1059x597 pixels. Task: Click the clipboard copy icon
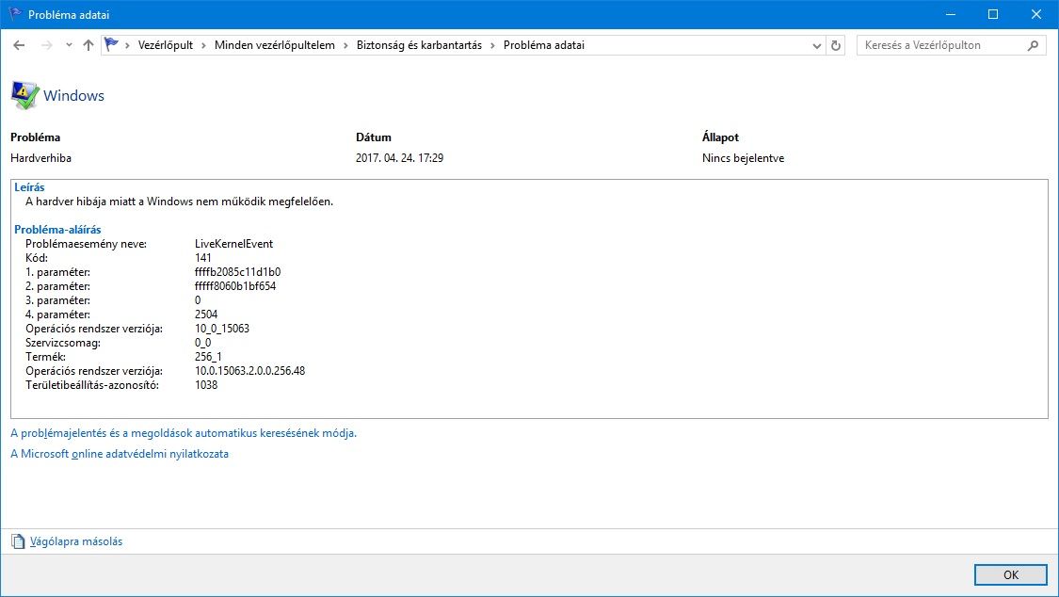pyautogui.click(x=18, y=541)
